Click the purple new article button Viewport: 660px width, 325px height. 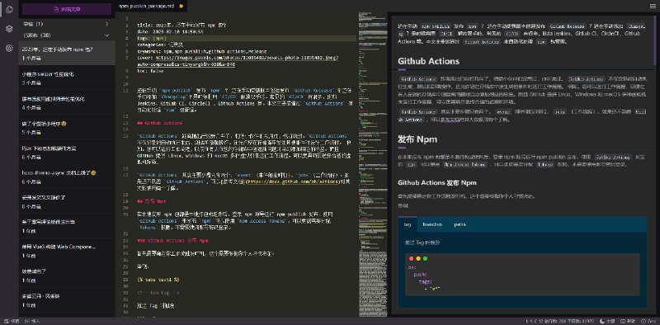coord(67,9)
